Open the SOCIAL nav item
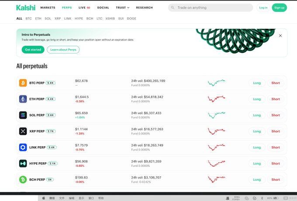 coord(103,7)
